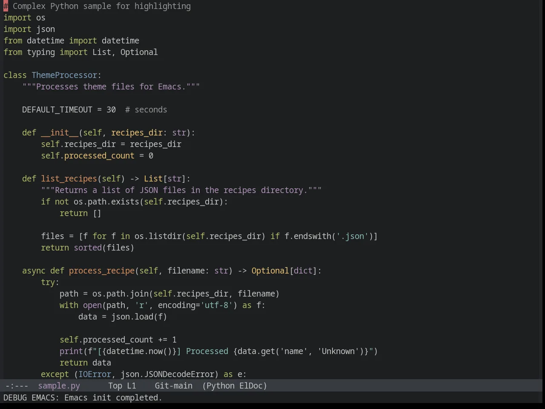
Task: Click 'self.processed_count = 0' line
Action: coord(97,156)
